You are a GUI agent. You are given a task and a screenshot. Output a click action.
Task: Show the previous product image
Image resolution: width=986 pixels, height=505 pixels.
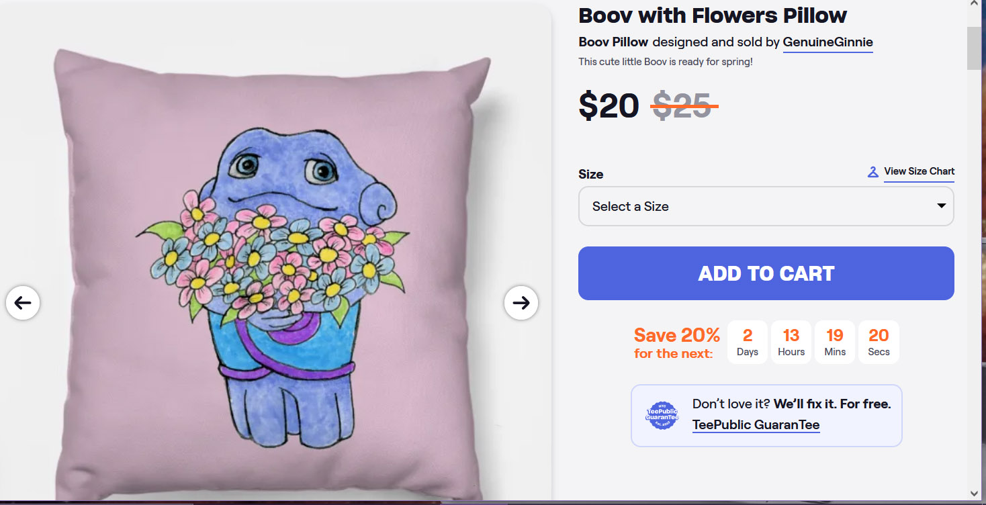23,303
